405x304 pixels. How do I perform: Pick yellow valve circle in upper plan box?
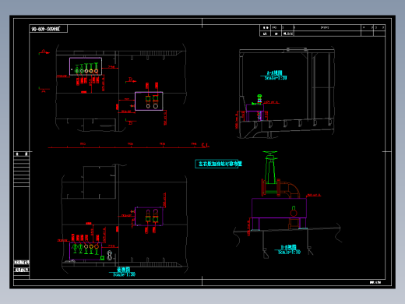point(91,71)
